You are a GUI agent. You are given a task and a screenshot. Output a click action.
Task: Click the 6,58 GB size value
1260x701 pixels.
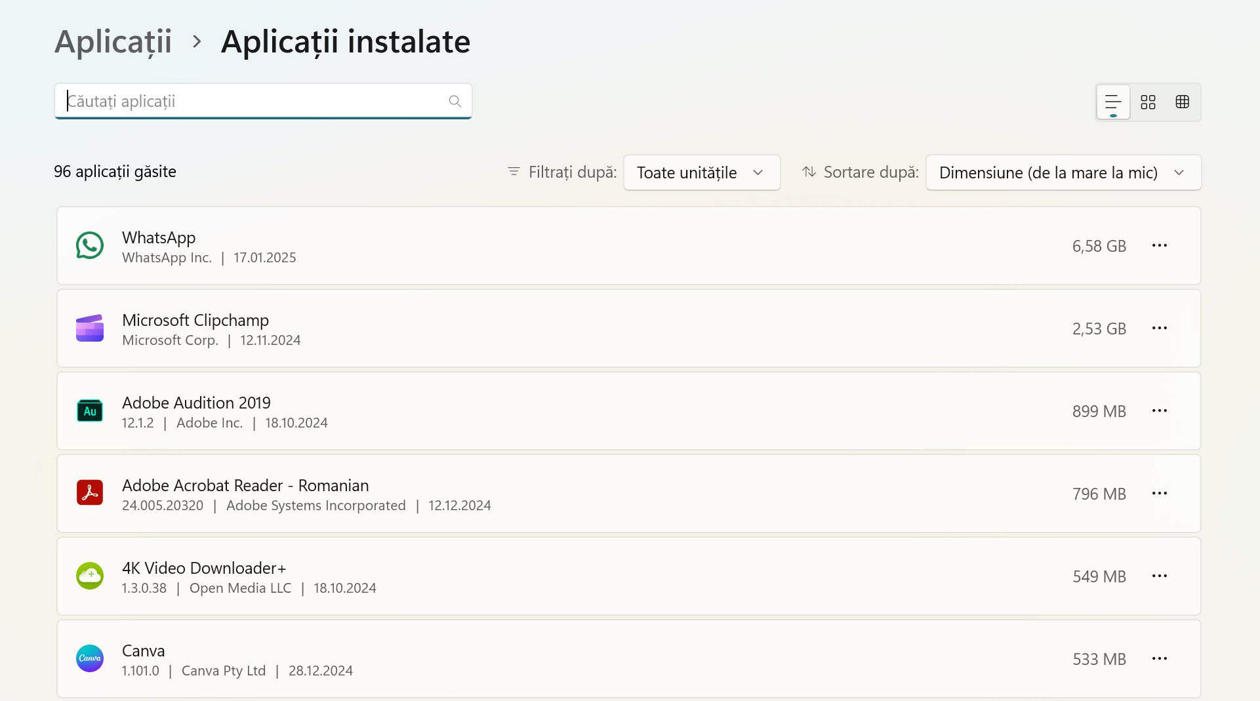pos(1099,246)
